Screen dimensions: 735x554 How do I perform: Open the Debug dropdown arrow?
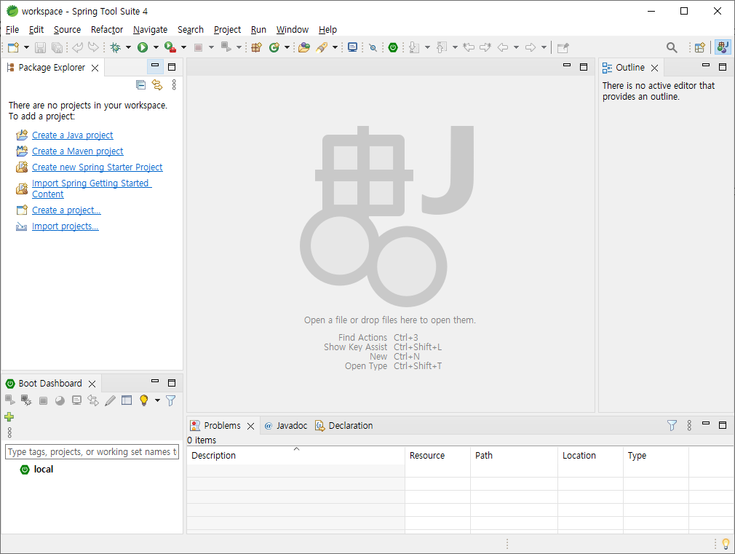[128, 47]
